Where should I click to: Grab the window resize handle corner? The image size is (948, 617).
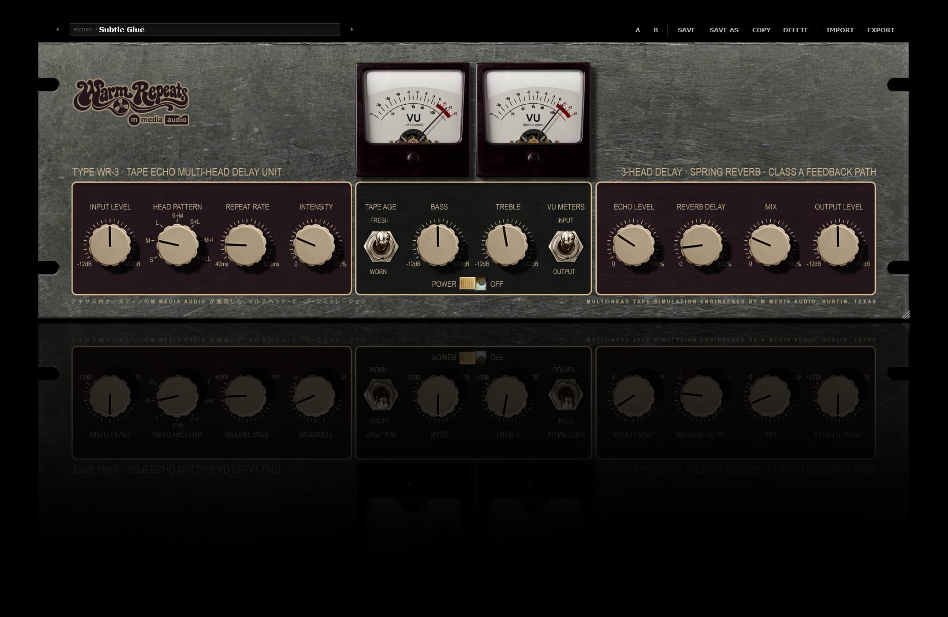tap(905, 314)
